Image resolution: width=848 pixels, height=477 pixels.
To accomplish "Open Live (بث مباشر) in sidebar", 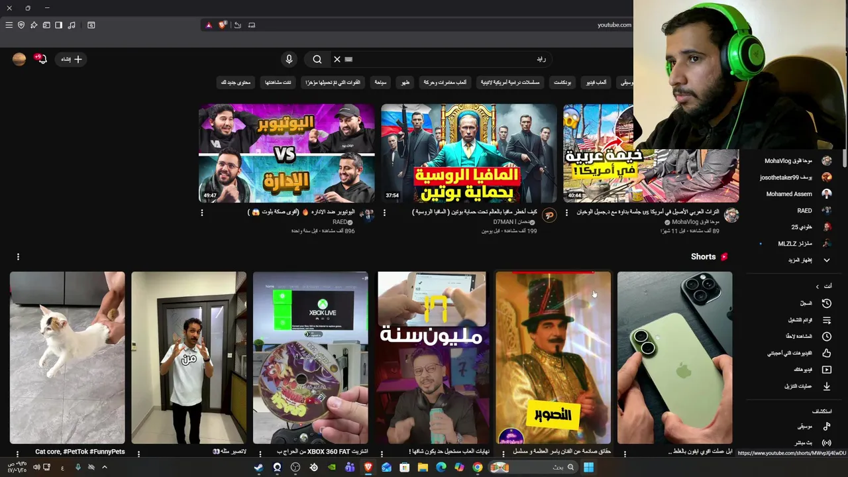I will coord(795,443).
